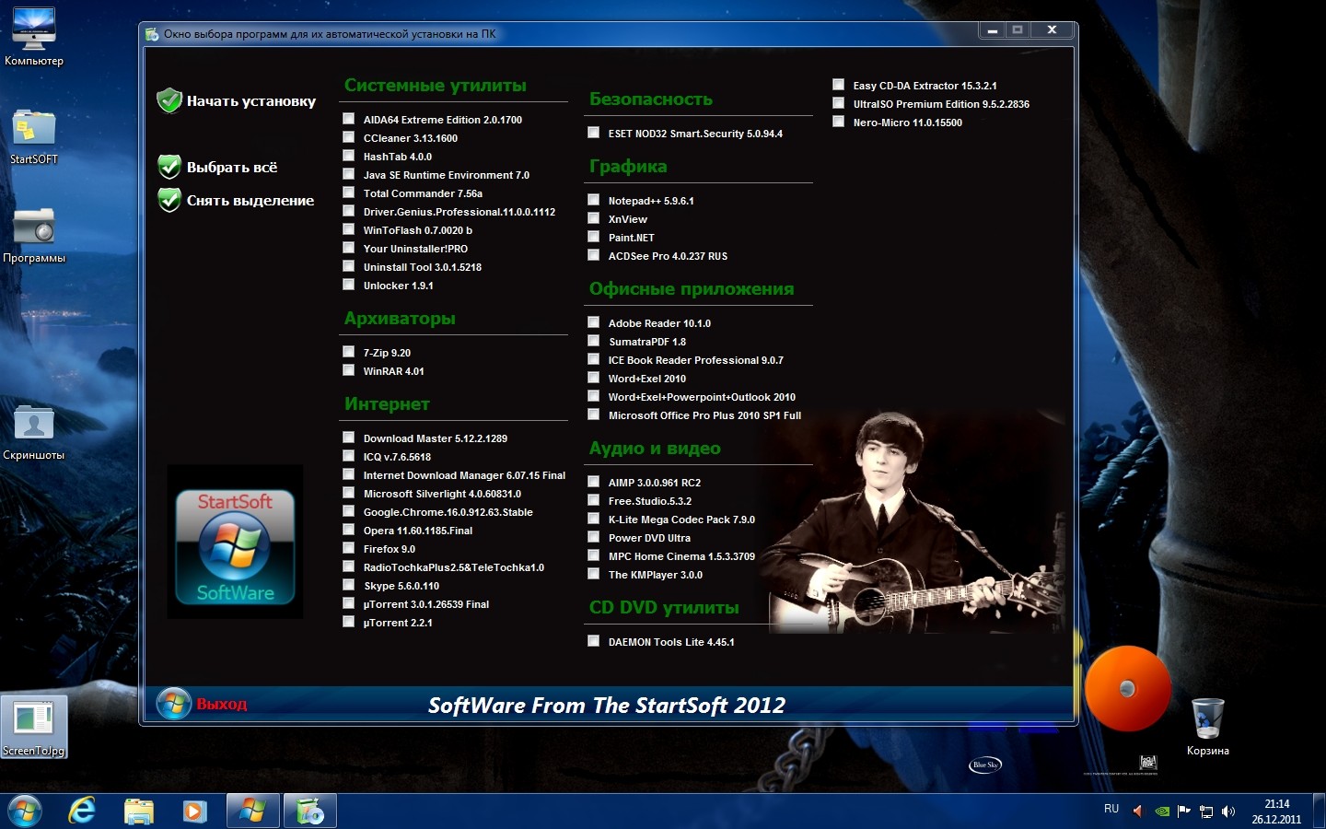
Task: Click the installer window title icon
Action: (x=152, y=34)
